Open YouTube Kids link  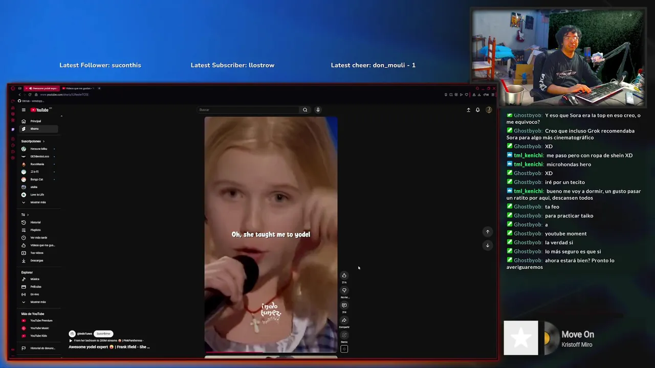(38, 336)
